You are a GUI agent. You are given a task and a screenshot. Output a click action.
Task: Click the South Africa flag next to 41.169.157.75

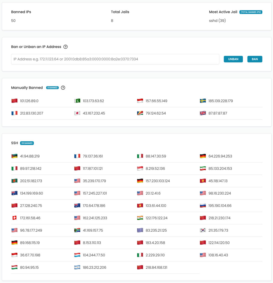[x=77, y=230]
